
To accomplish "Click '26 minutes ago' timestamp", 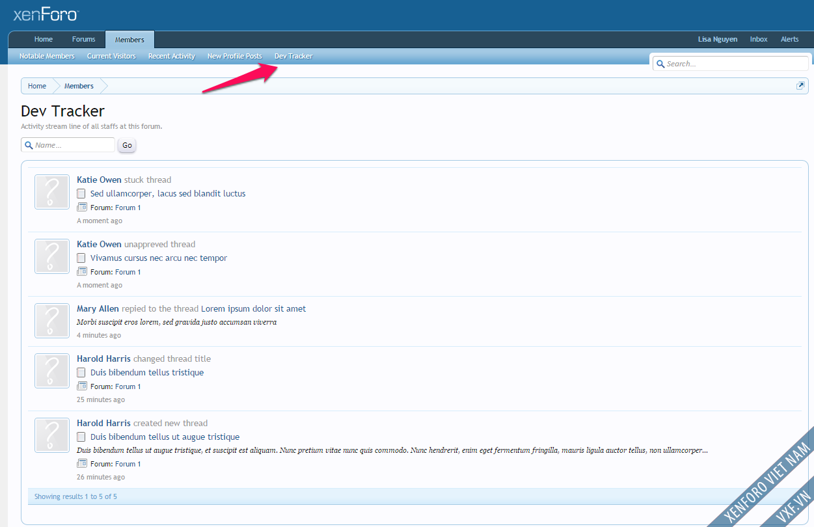I will [101, 477].
